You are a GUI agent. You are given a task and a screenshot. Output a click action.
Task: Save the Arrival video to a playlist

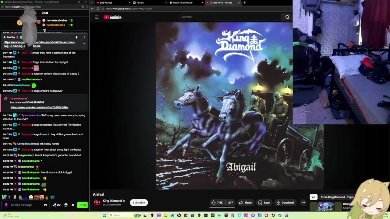pyautogui.click(x=264, y=203)
